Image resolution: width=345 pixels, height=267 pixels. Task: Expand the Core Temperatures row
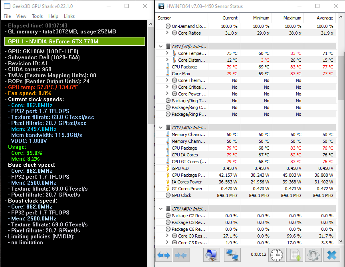167,53
